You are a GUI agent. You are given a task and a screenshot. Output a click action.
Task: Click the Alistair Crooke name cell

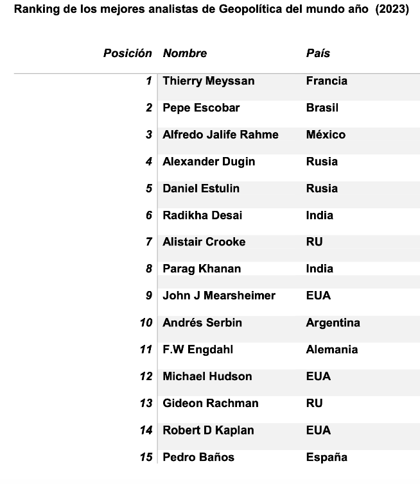point(204,242)
